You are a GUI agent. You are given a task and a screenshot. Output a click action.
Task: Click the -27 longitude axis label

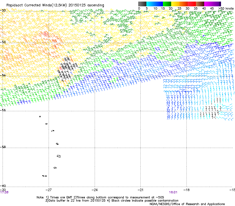49,190
